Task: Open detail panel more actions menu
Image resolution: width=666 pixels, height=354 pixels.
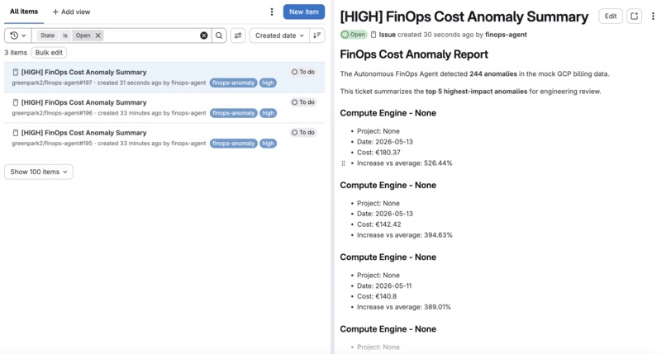Action: [654, 17]
